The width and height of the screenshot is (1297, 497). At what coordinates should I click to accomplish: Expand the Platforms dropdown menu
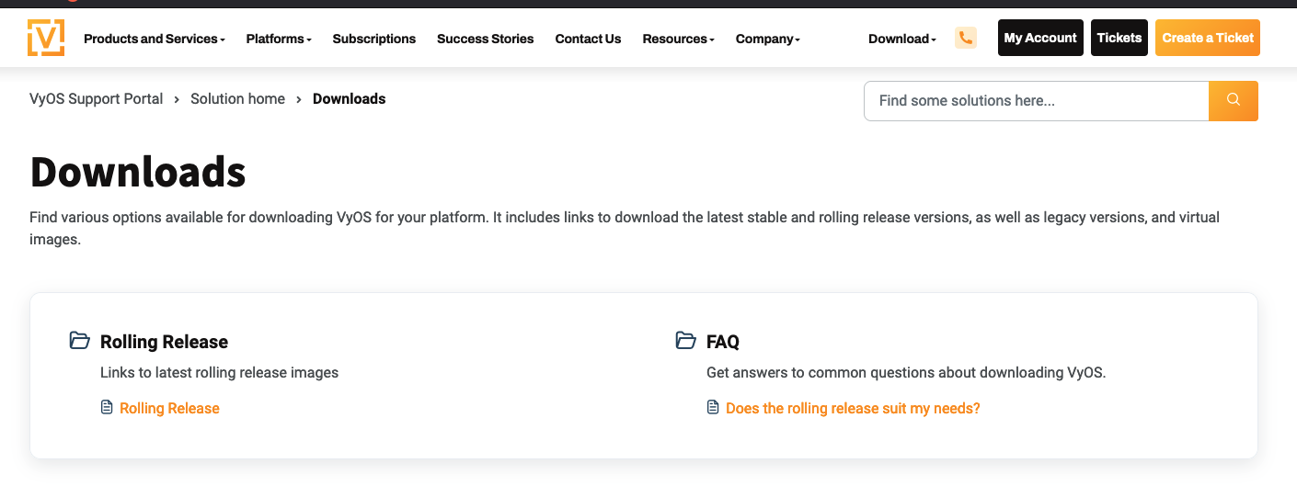(x=279, y=39)
